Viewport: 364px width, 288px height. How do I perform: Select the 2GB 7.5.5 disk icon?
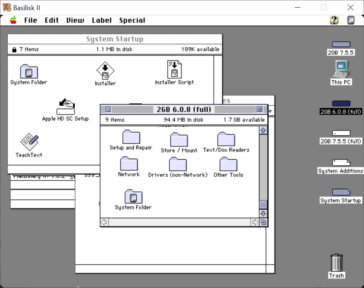[341, 44]
